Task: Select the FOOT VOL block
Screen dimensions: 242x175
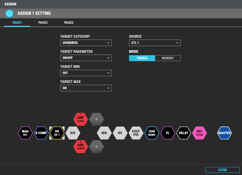Action: pyautogui.click(x=136, y=133)
